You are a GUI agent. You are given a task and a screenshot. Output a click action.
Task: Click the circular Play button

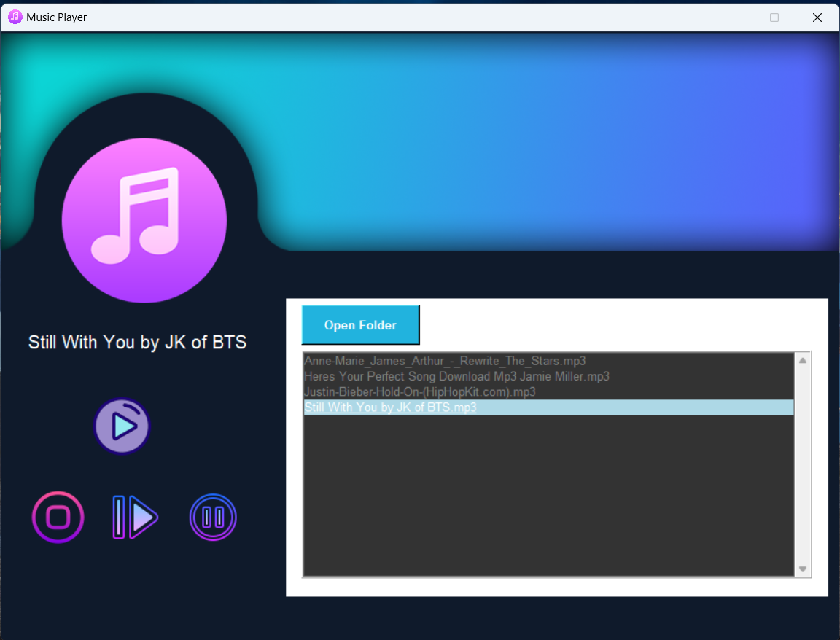click(x=122, y=426)
